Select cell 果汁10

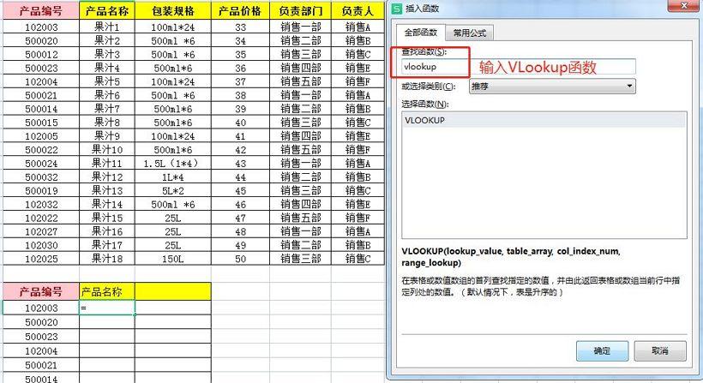[x=106, y=150]
